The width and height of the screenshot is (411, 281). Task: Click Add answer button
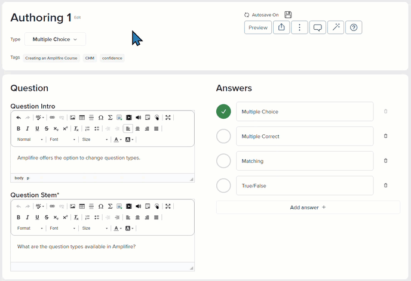308,208
